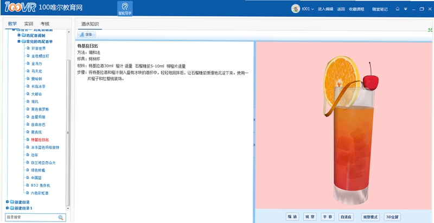The image size is (434, 223).
Task: Click the 3D全屏 fullscreen button
Action: [392, 217]
